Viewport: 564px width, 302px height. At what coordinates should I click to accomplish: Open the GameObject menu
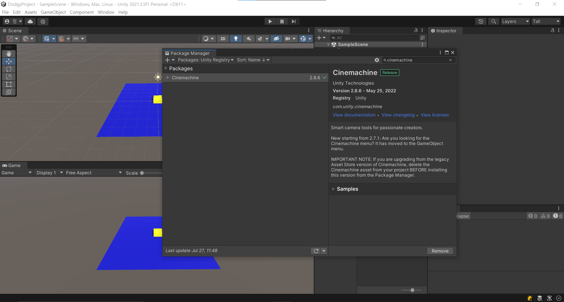[x=53, y=12]
